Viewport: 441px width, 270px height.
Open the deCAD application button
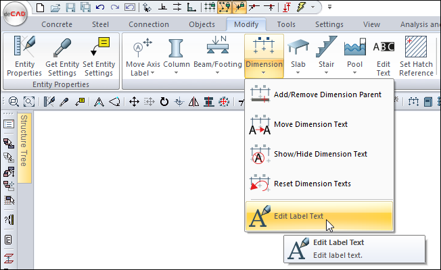15,14
